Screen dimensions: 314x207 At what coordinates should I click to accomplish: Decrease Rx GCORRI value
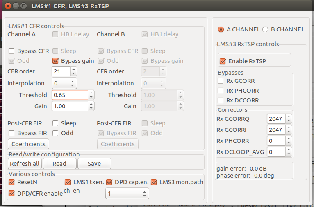[x=289, y=132]
